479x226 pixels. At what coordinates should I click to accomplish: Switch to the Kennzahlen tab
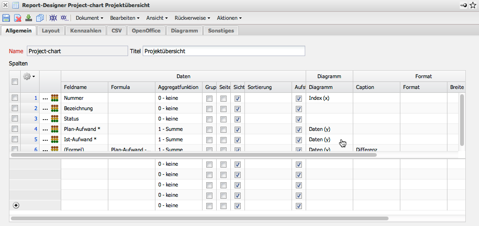click(85, 31)
